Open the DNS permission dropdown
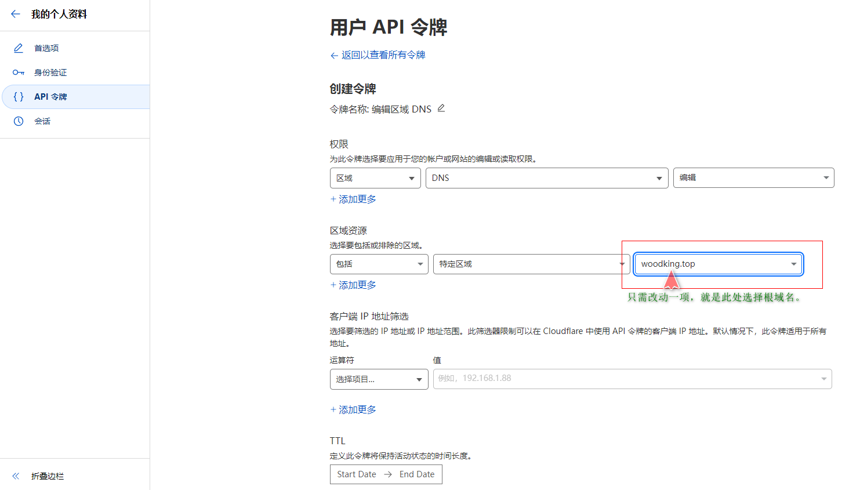This screenshot has width=860, height=490. (546, 178)
